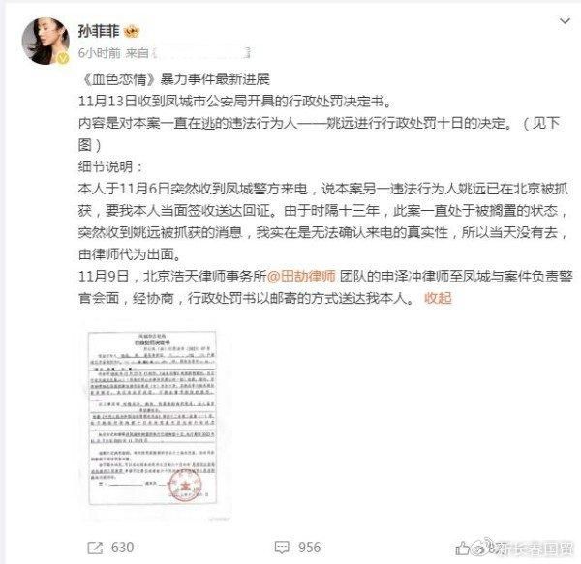Expand the post options chevron menu
The width and height of the screenshot is (581, 564).
pos(565,21)
